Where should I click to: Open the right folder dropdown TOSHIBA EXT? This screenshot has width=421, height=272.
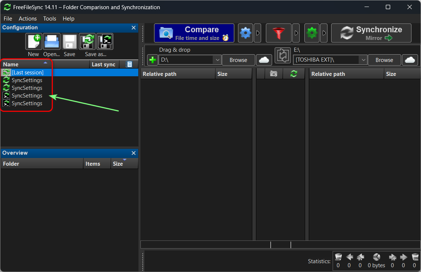coord(363,60)
